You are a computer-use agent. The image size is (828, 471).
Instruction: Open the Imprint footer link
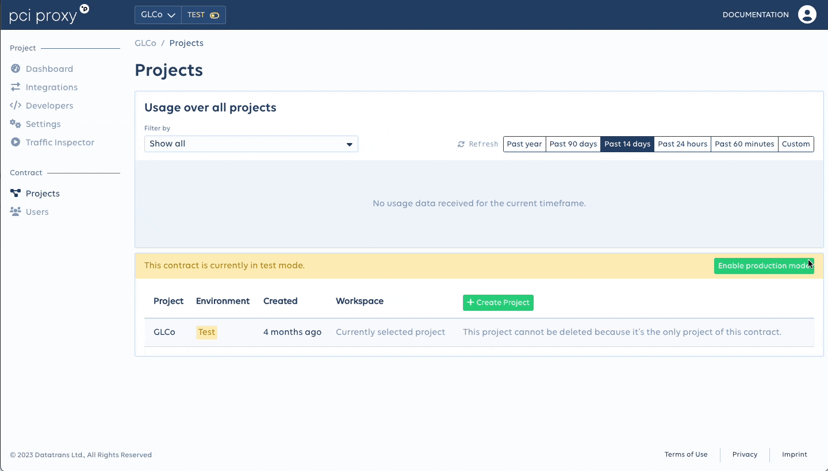click(795, 454)
